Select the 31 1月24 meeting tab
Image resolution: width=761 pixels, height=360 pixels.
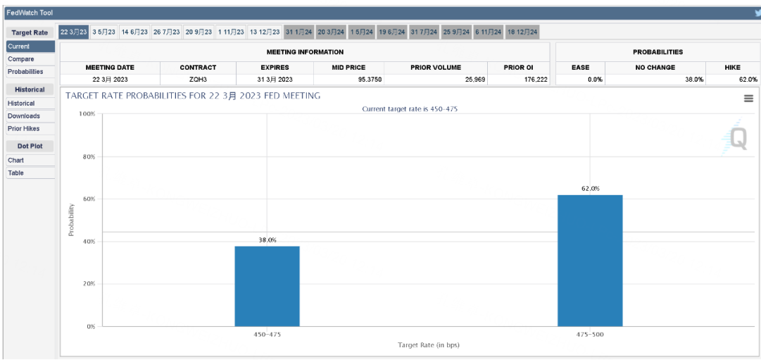298,32
